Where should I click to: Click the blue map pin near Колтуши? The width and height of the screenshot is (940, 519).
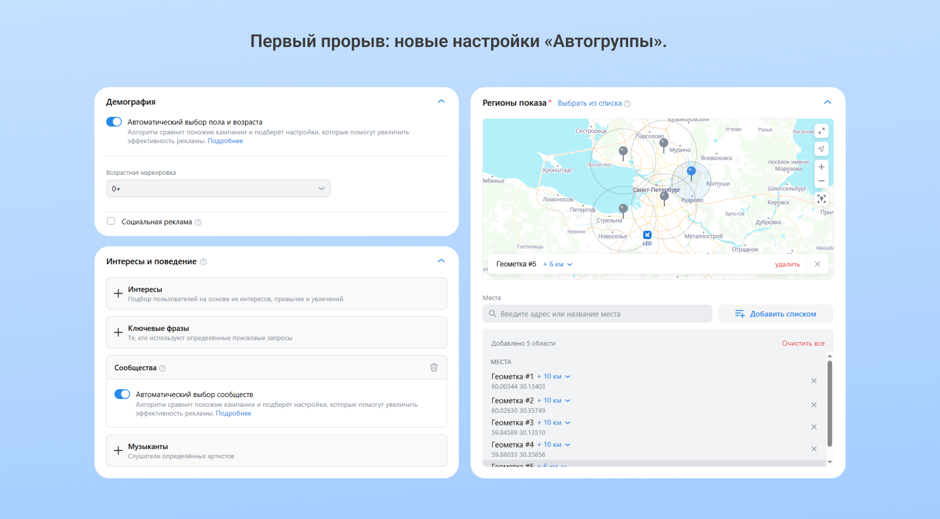pos(691,171)
